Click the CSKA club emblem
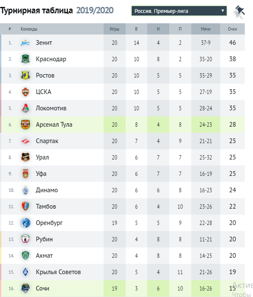 pyautogui.click(x=25, y=92)
